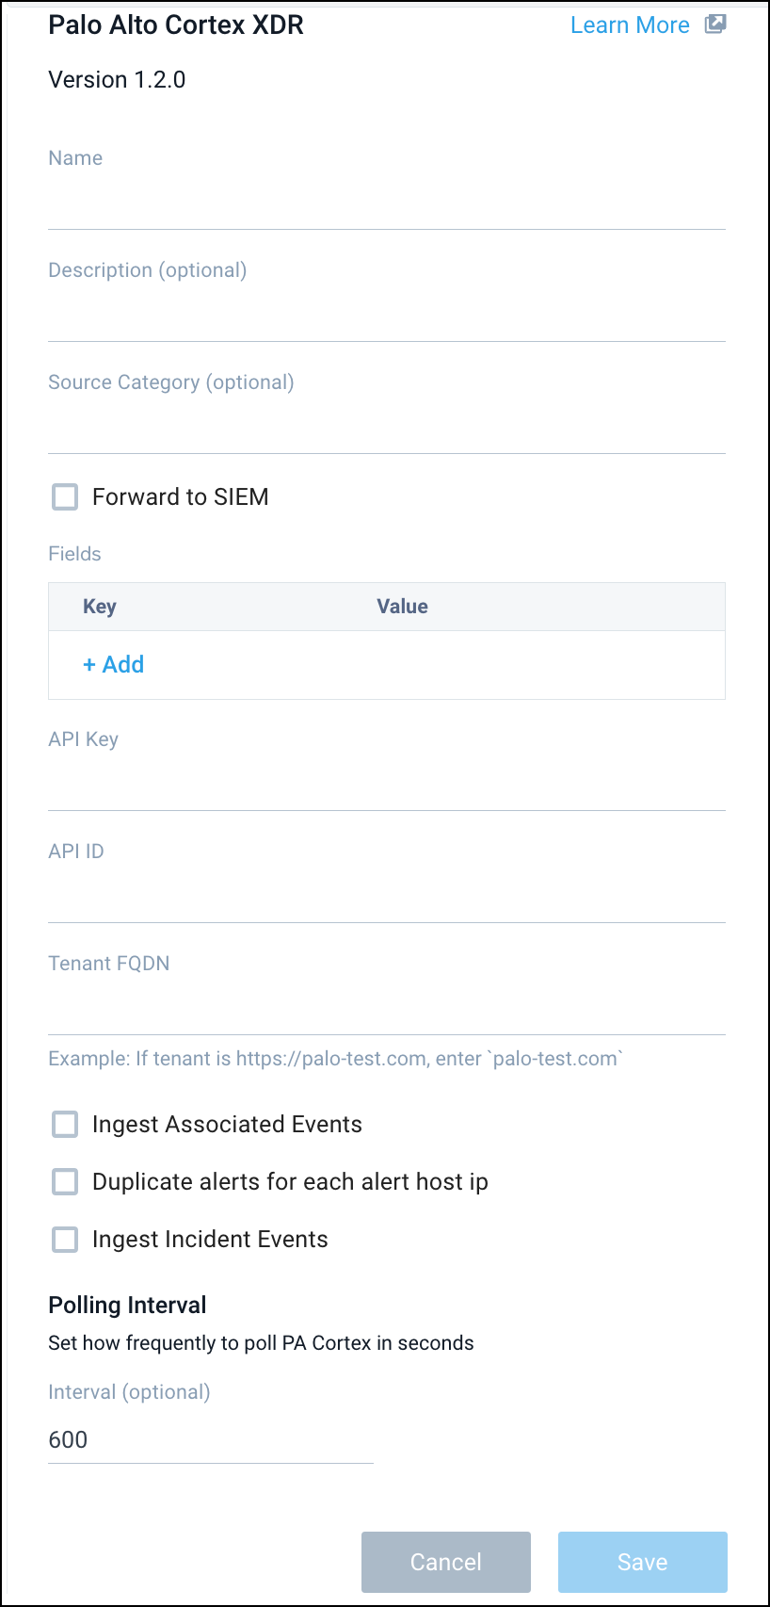Screen dimensions: 770x1607
Task: Click the Ingest Incident Events label
Action: point(210,1240)
